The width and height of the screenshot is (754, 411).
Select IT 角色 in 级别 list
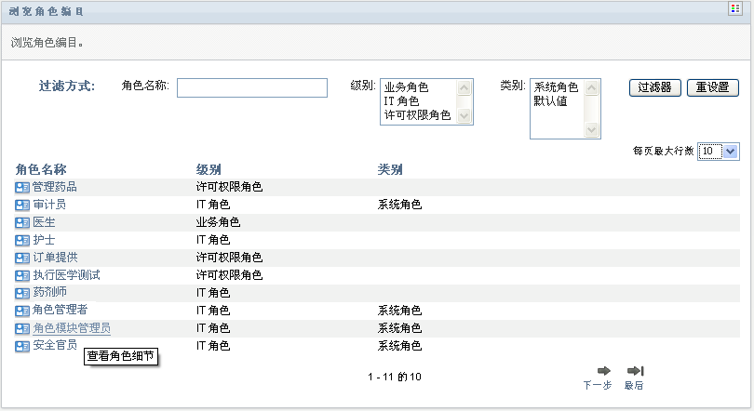point(401,101)
